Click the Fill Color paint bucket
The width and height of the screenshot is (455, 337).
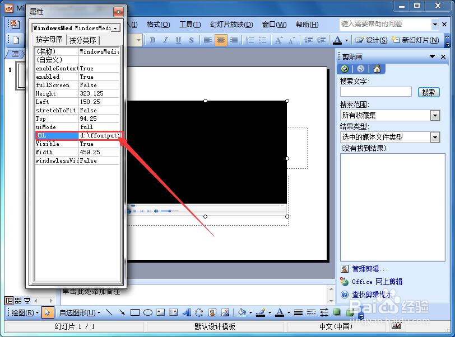click(x=242, y=312)
